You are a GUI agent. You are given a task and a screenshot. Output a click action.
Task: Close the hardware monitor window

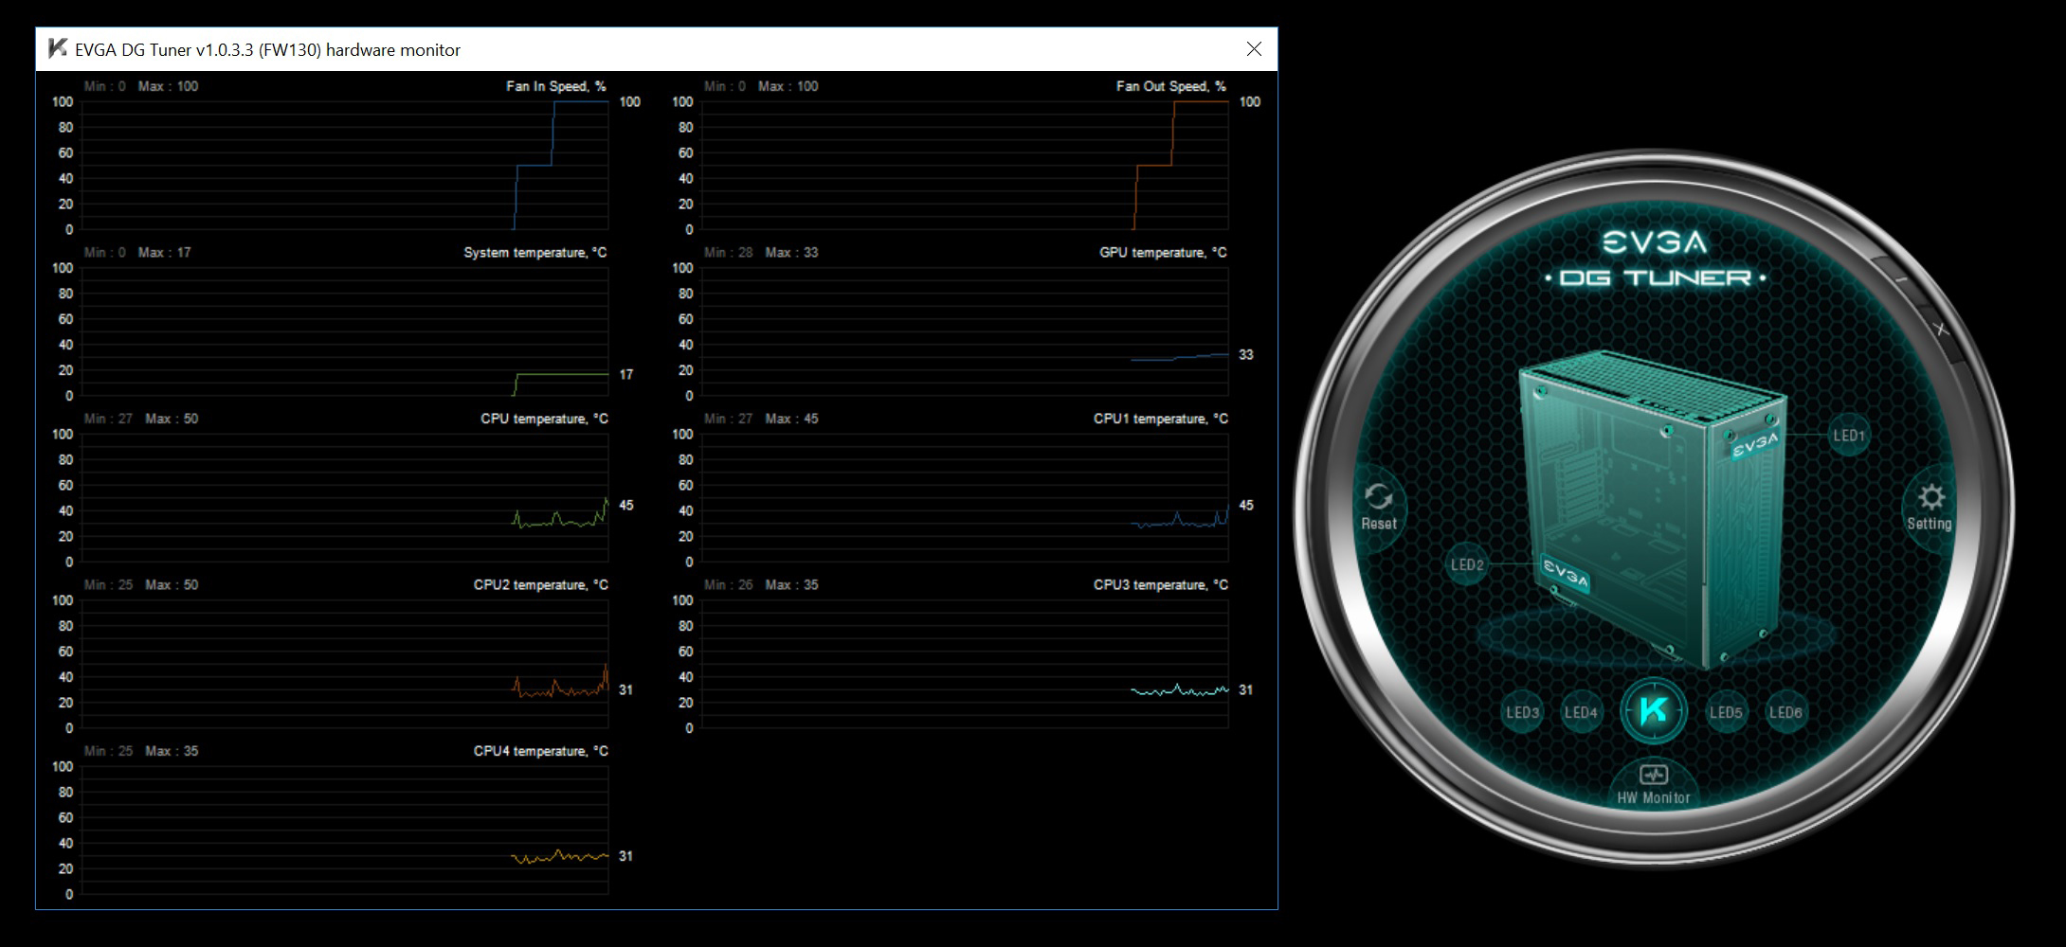1254,49
